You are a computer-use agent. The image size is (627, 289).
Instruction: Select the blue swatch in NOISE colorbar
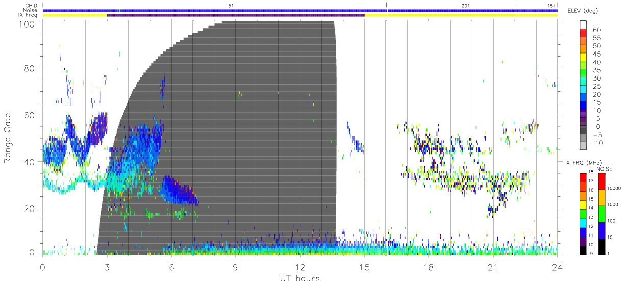[601, 230]
